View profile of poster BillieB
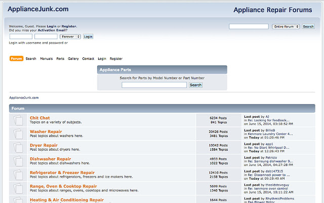Image resolution: width=324 pixels, height=203 pixels. click(x=270, y=130)
